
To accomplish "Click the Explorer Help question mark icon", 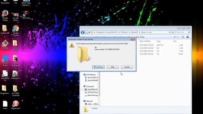I will [187, 37].
